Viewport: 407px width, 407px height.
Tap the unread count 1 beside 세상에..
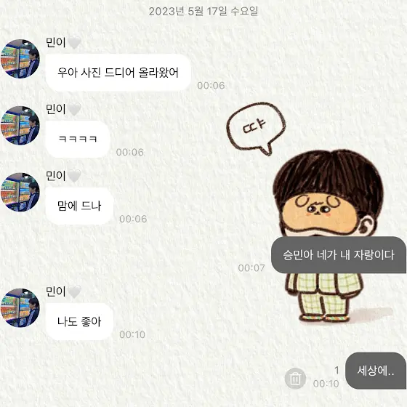coord(337,371)
